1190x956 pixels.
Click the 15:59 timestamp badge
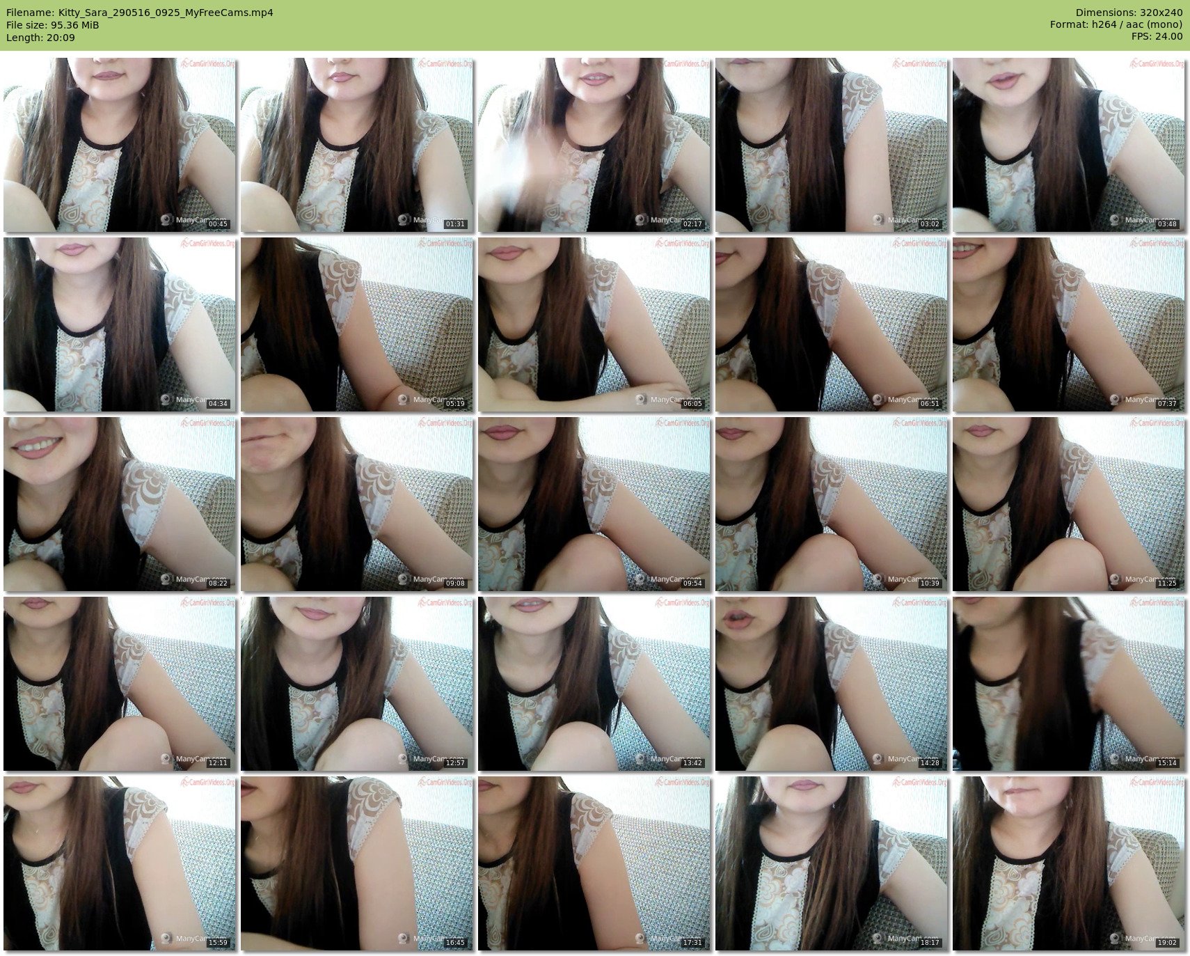tap(218, 943)
